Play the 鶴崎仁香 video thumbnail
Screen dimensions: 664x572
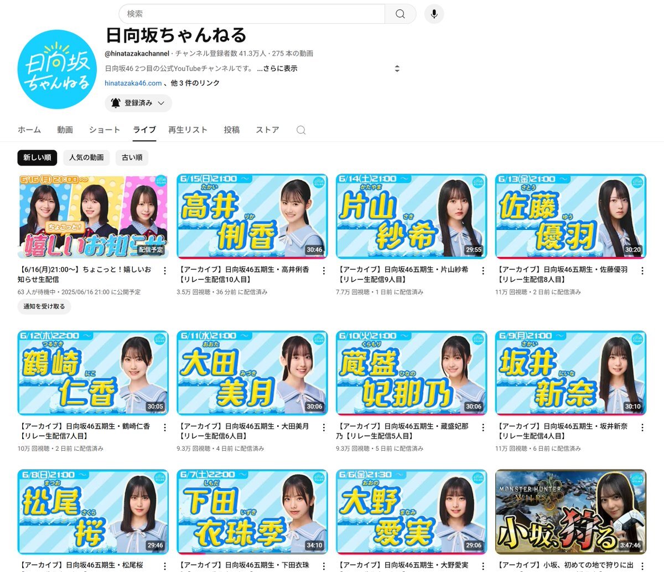coord(93,373)
